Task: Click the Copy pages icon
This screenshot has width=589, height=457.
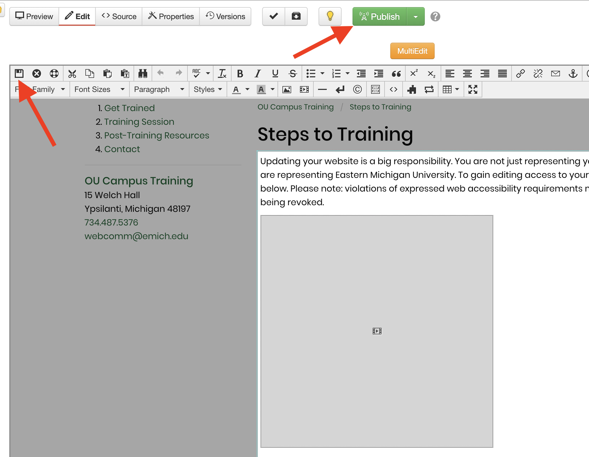Action: pos(90,73)
